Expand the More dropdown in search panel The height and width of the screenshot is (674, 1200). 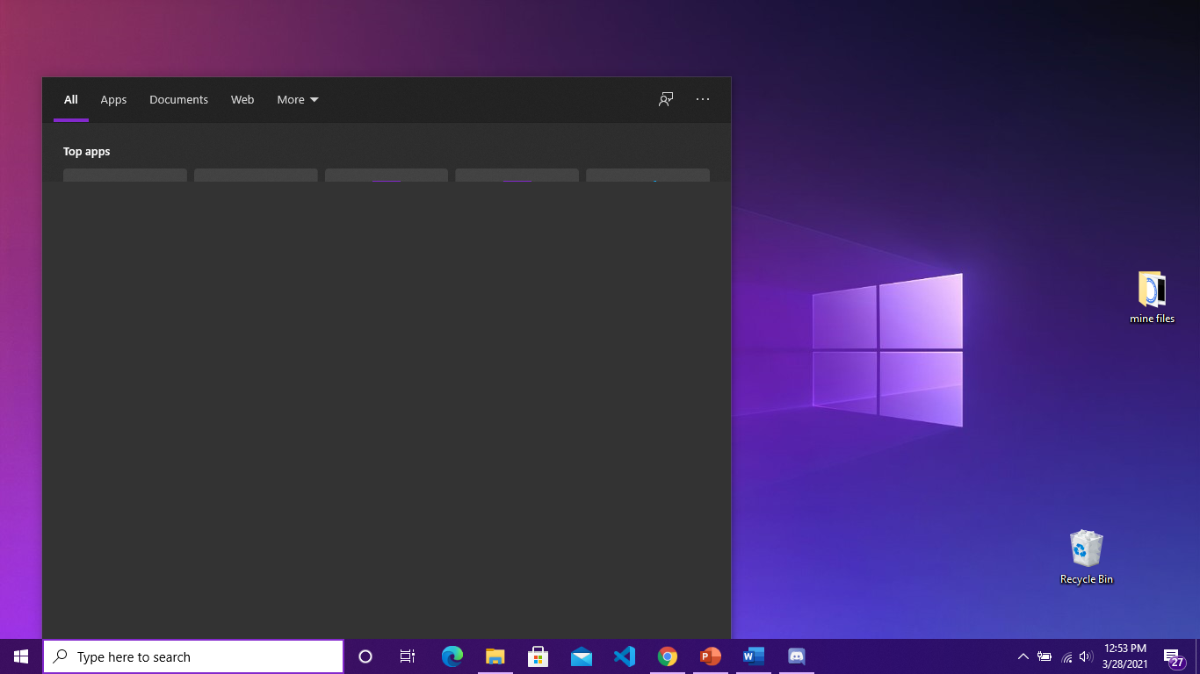(298, 100)
